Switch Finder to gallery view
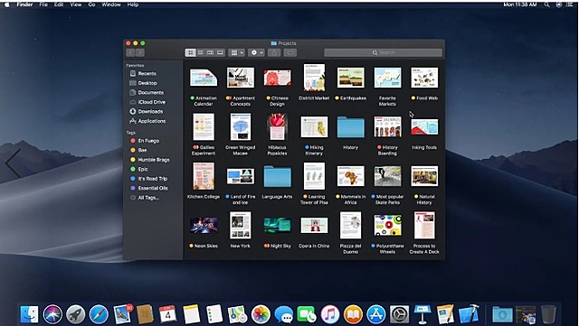Viewport: 579px width, 326px height. 220,52
